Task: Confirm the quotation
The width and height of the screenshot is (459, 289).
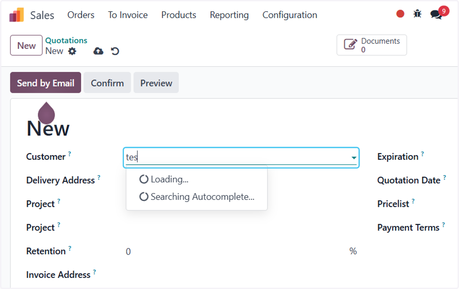Action: click(107, 83)
